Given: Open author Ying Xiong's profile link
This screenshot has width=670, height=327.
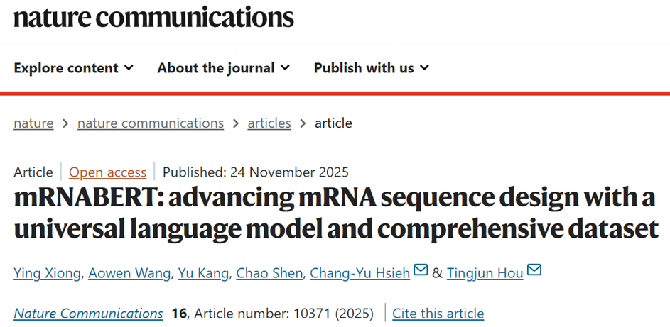Looking at the screenshot, I should (x=47, y=273).
